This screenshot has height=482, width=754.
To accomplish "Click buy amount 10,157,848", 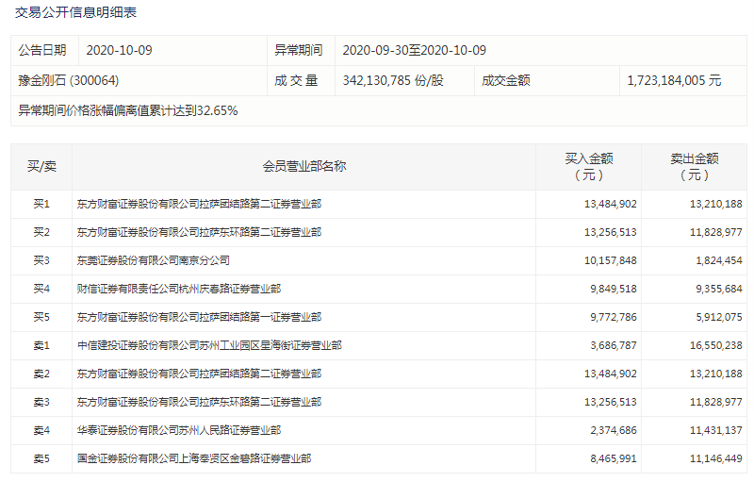I will click(610, 260).
